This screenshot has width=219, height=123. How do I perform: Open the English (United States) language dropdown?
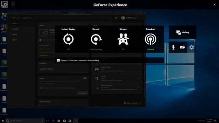pos(48,69)
